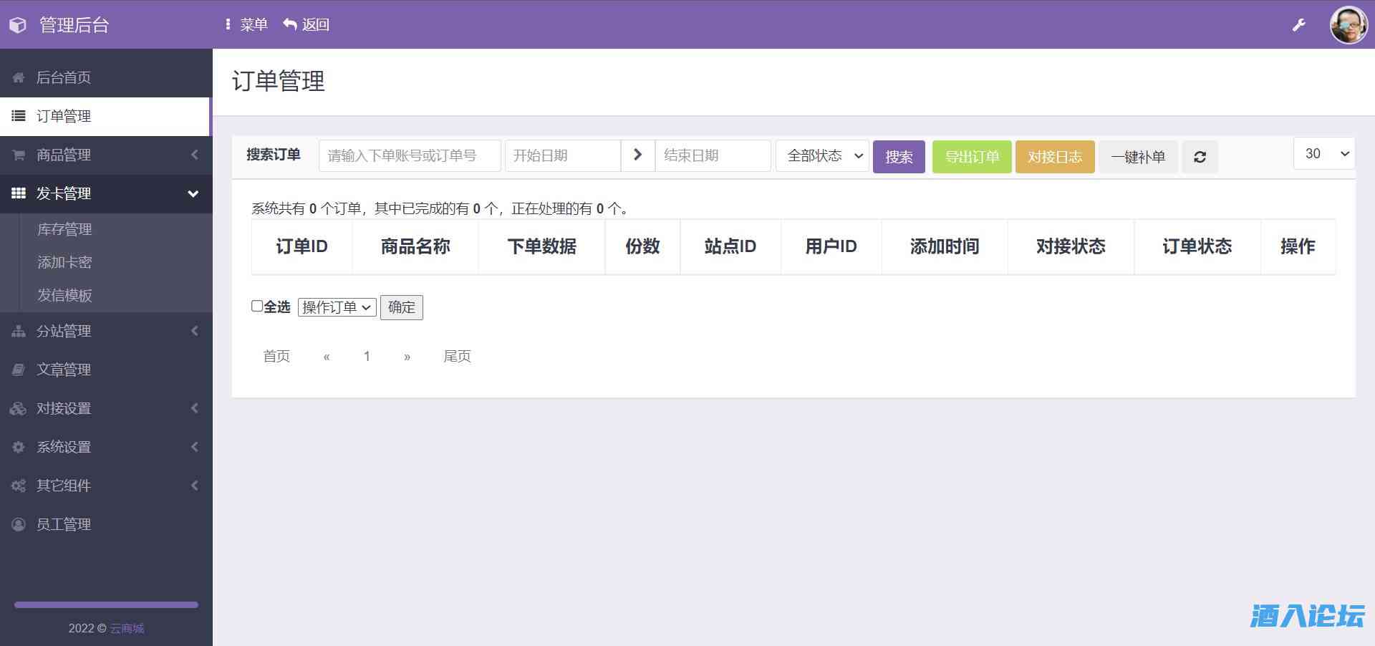Click the cube logo icon beside 管理后台
The image size is (1375, 646).
[18, 25]
